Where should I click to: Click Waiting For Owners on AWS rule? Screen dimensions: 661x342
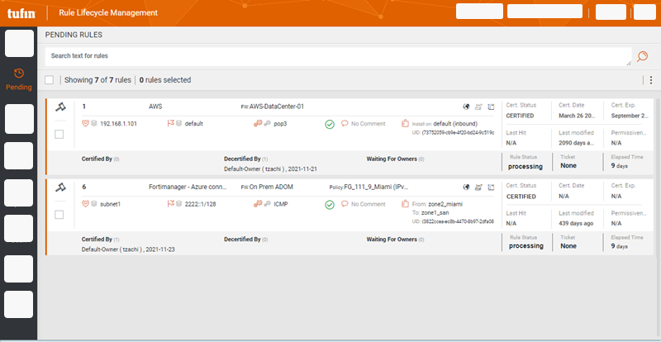[x=396, y=159]
